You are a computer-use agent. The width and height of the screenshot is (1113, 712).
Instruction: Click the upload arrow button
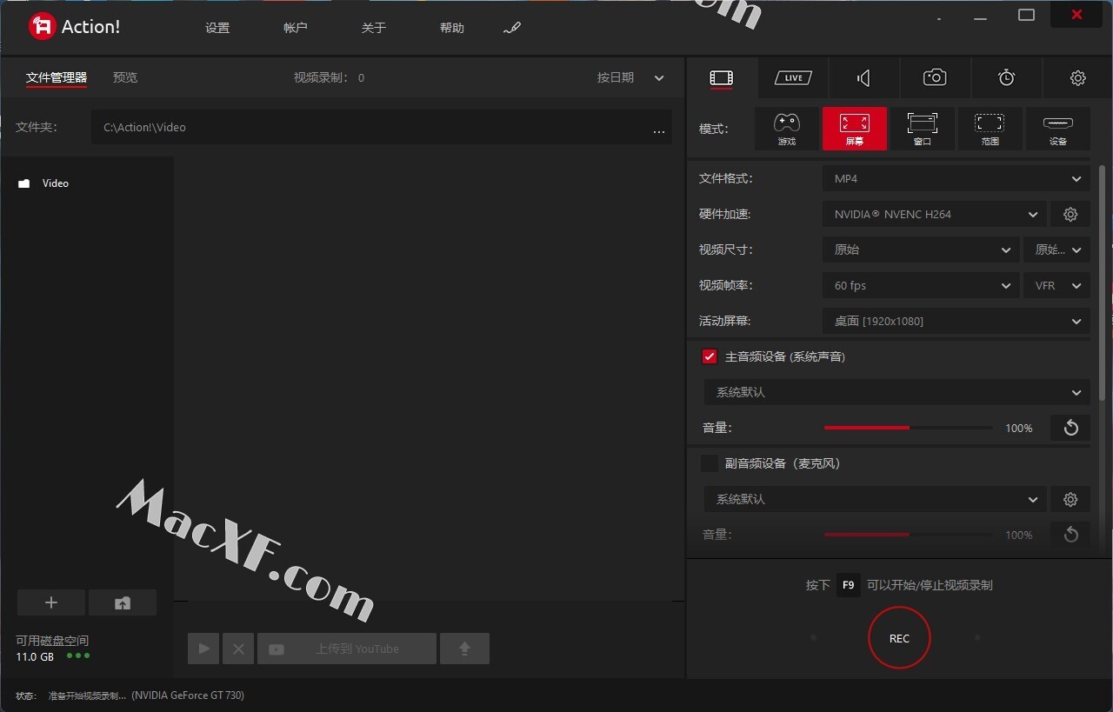pos(464,649)
